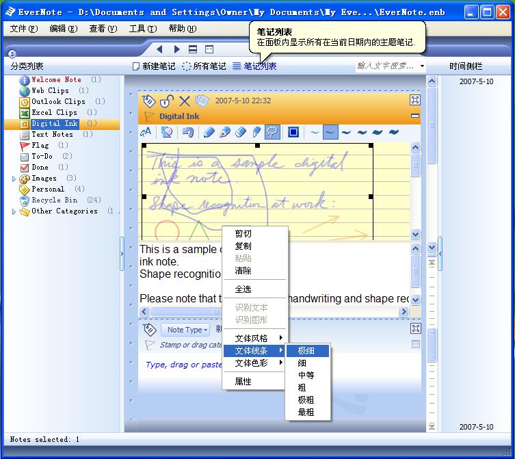Click the note flag icon beside Digital Ink

coord(149,116)
